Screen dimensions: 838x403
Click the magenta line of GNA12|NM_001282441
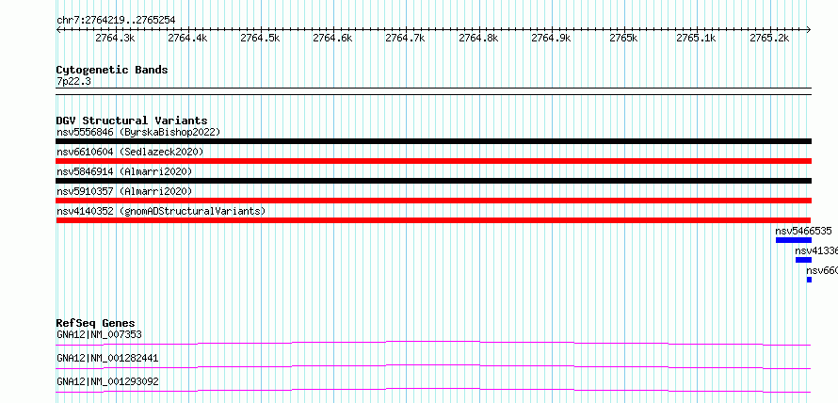point(433,366)
